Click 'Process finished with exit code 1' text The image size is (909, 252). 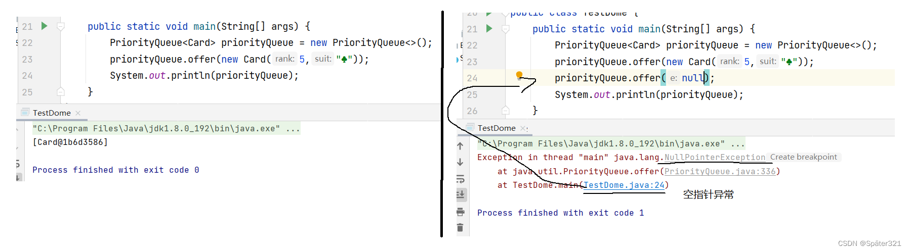tap(561, 213)
